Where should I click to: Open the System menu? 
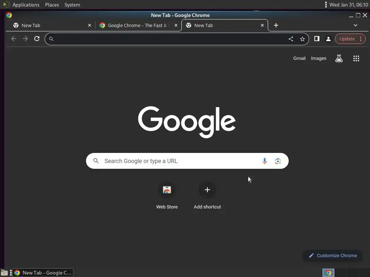pyautogui.click(x=72, y=5)
